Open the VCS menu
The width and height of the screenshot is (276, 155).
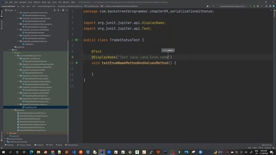pyautogui.click(x=60, y=2)
